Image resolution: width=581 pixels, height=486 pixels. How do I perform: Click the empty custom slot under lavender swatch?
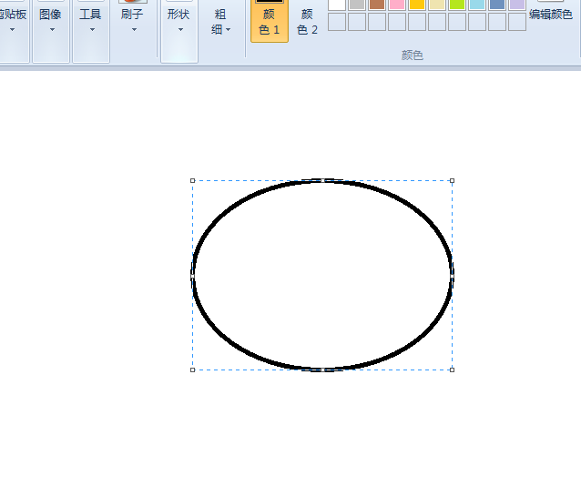(x=517, y=22)
